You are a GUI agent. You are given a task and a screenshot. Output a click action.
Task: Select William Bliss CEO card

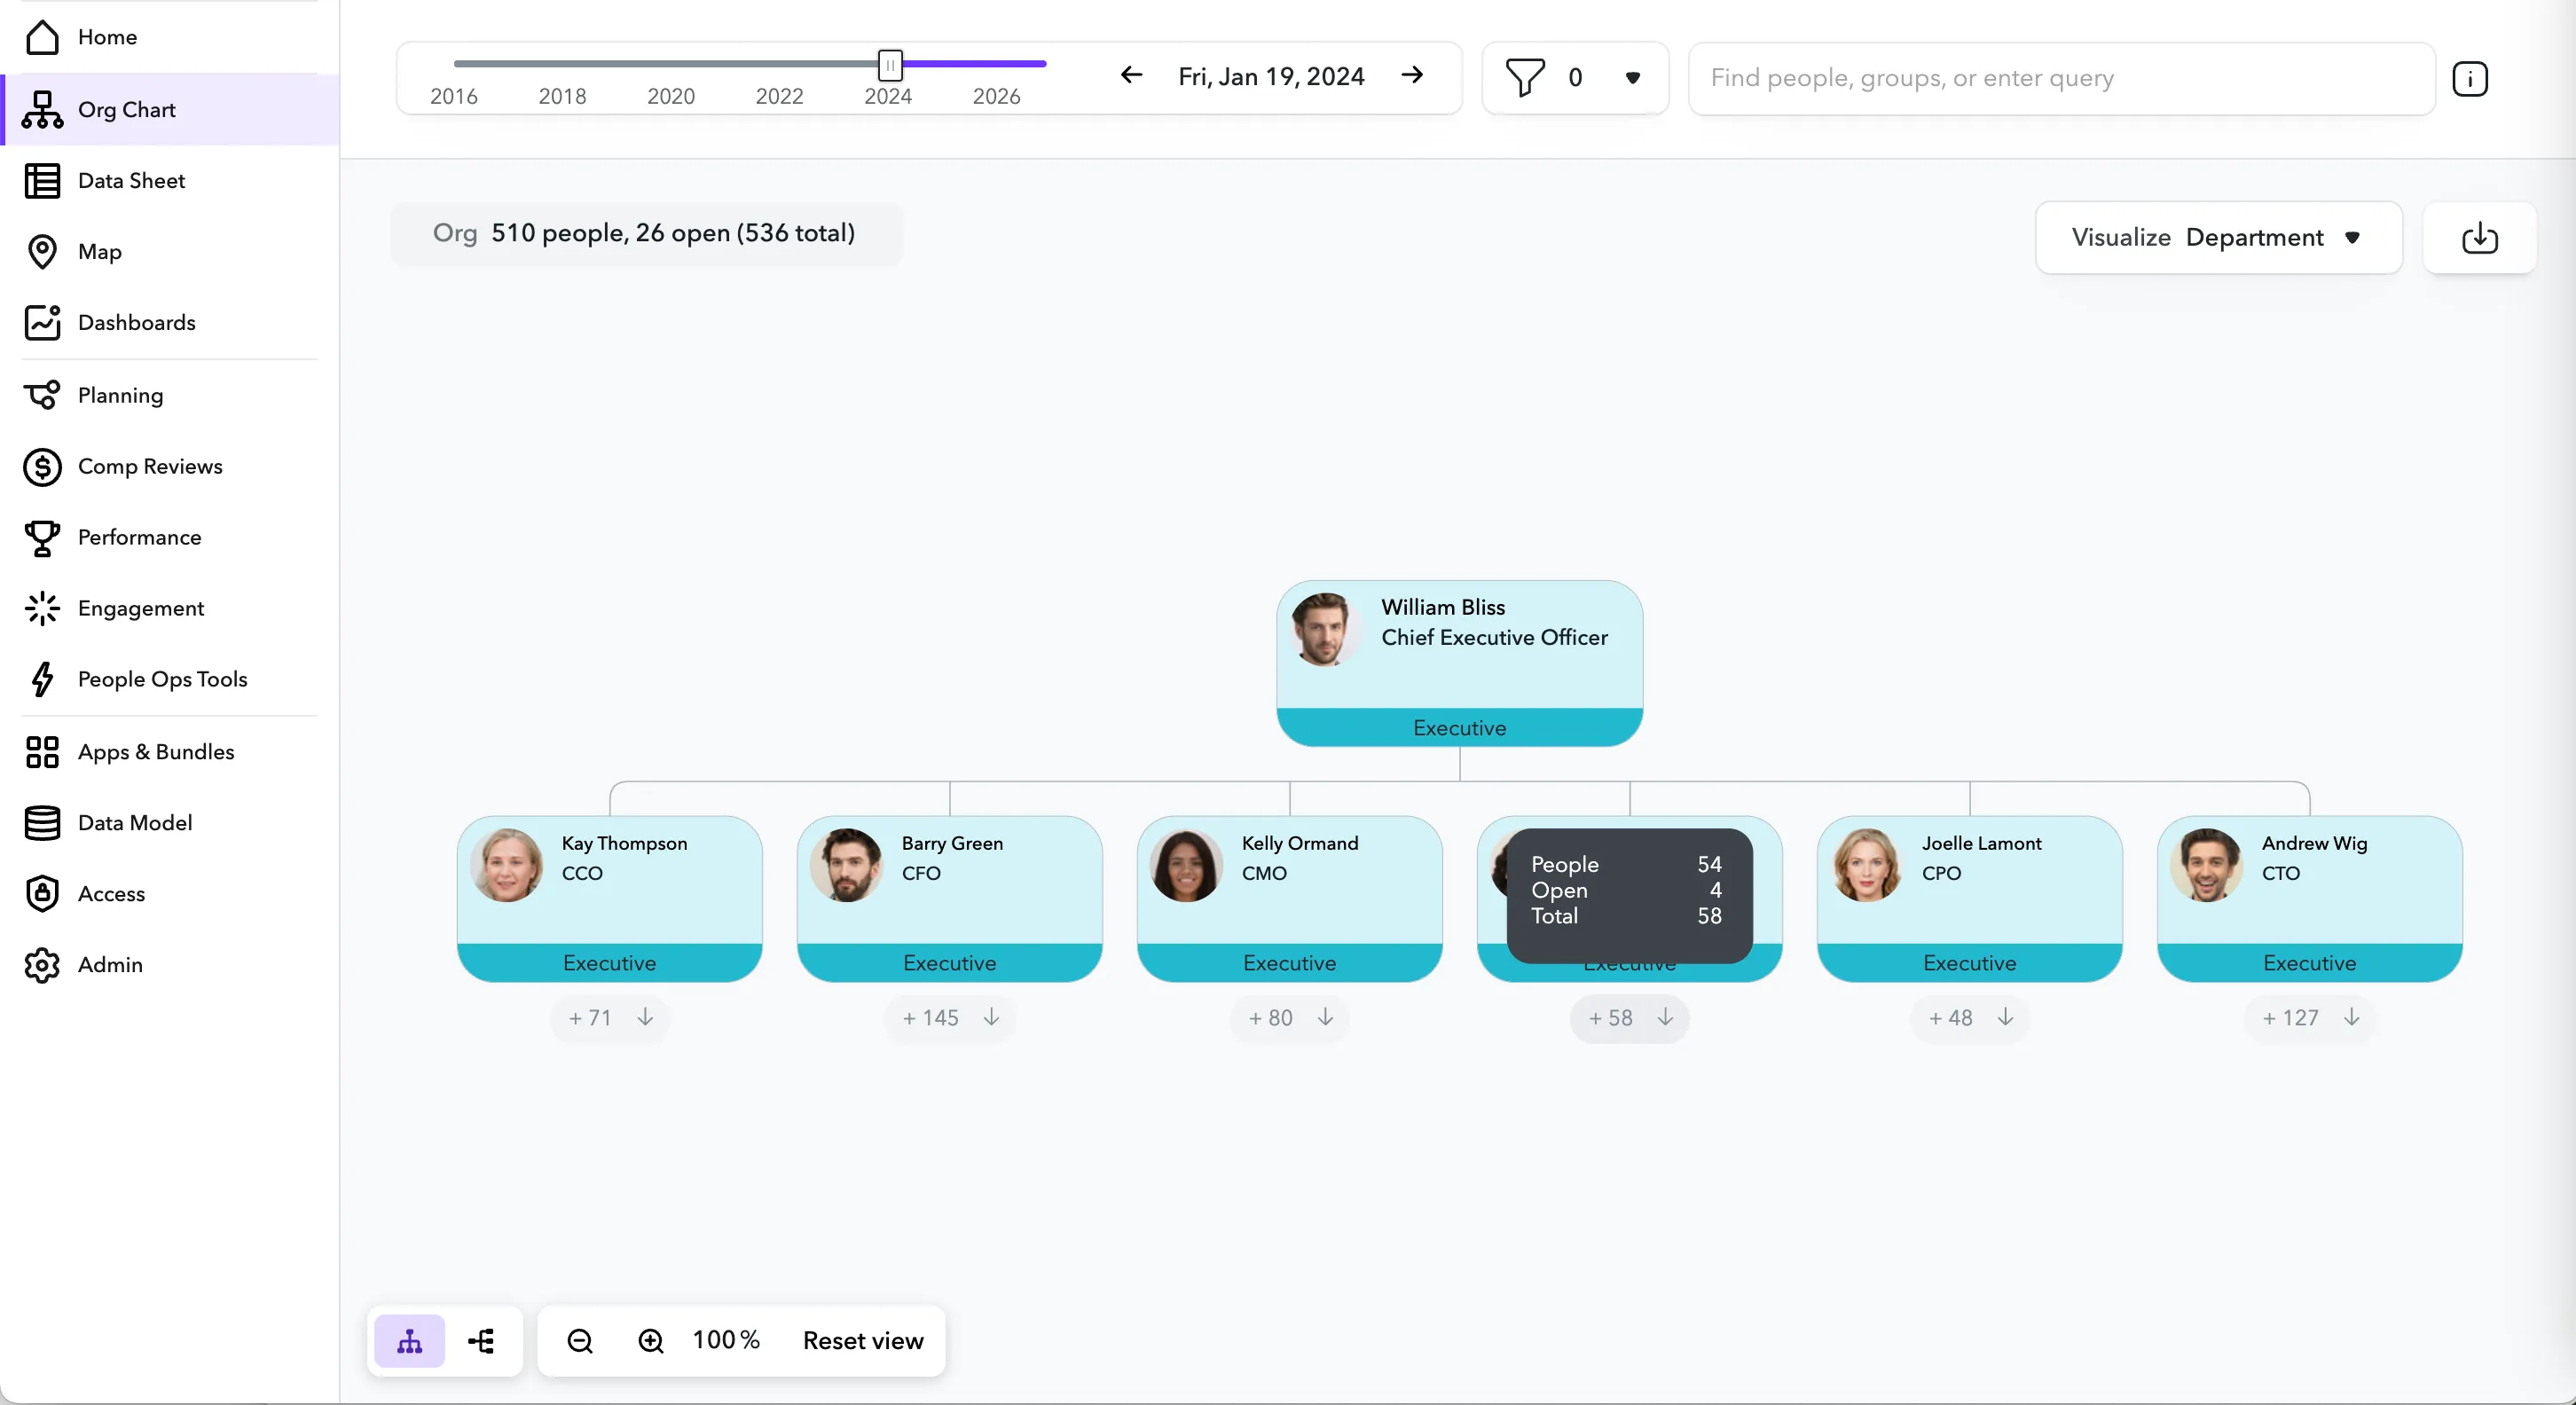1460,663
